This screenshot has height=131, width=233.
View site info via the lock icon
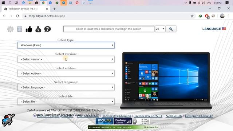25,16
